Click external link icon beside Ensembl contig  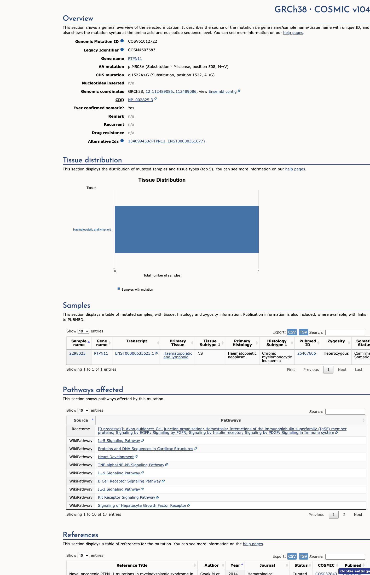239,91
